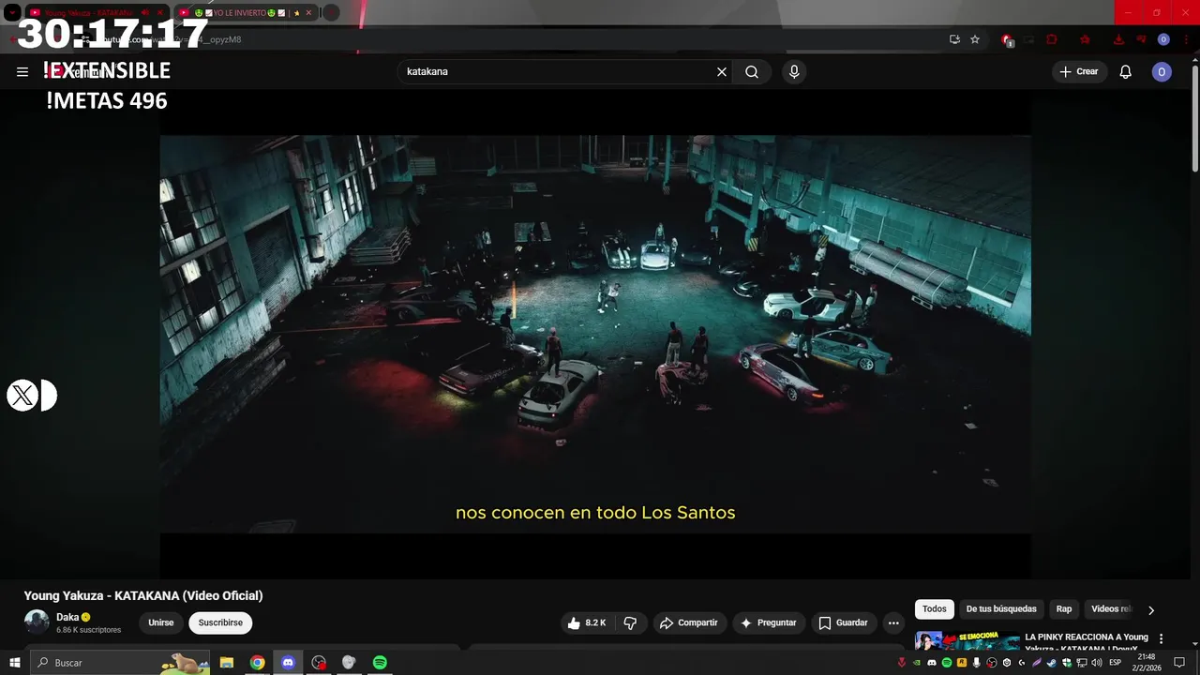Like the video with thumbs up
Viewport: 1200px width, 675px height.
[586, 622]
